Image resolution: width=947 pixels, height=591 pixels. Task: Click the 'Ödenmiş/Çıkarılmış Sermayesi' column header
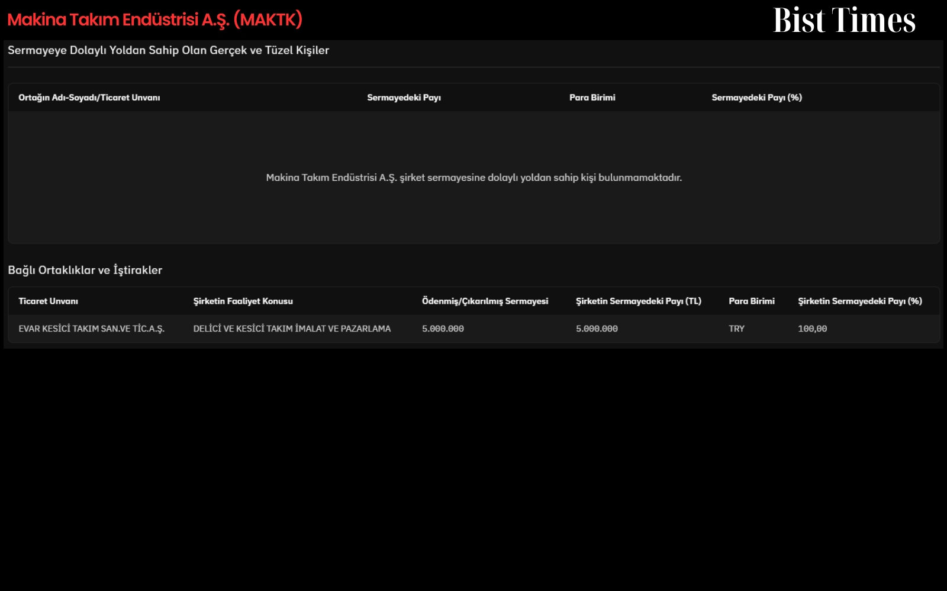(485, 301)
